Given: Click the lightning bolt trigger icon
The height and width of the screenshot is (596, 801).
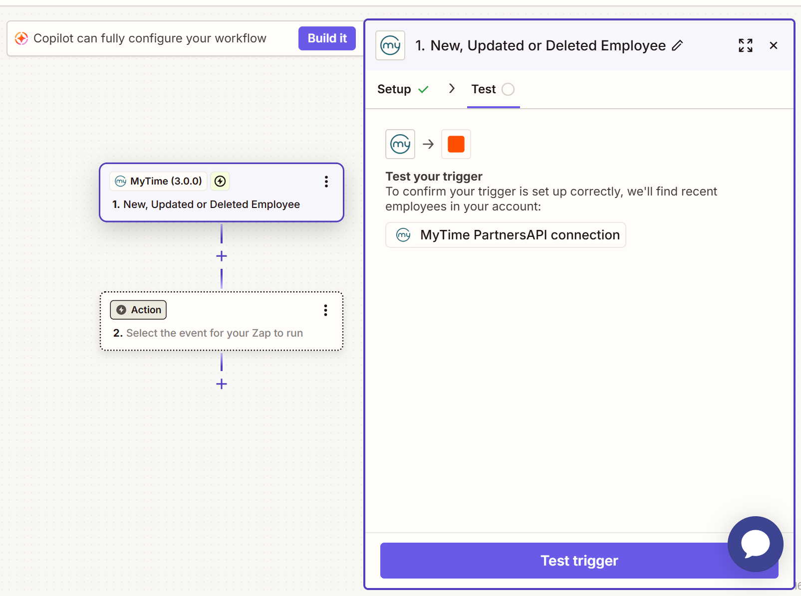Looking at the screenshot, I should point(220,181).
